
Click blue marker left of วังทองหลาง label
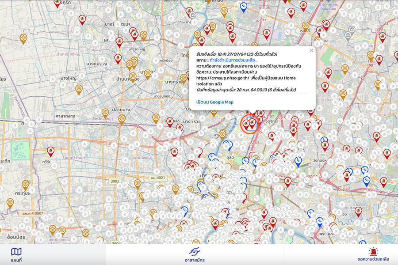click(298, 161)
